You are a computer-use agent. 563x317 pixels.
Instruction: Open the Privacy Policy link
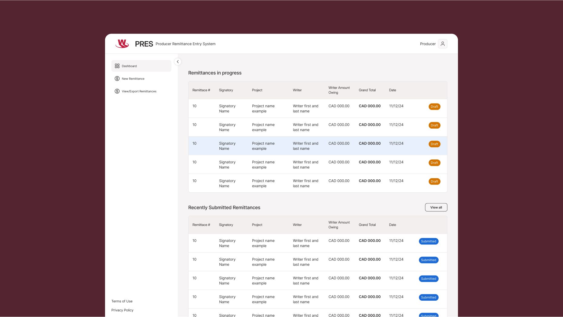click(x=122, y=310)
